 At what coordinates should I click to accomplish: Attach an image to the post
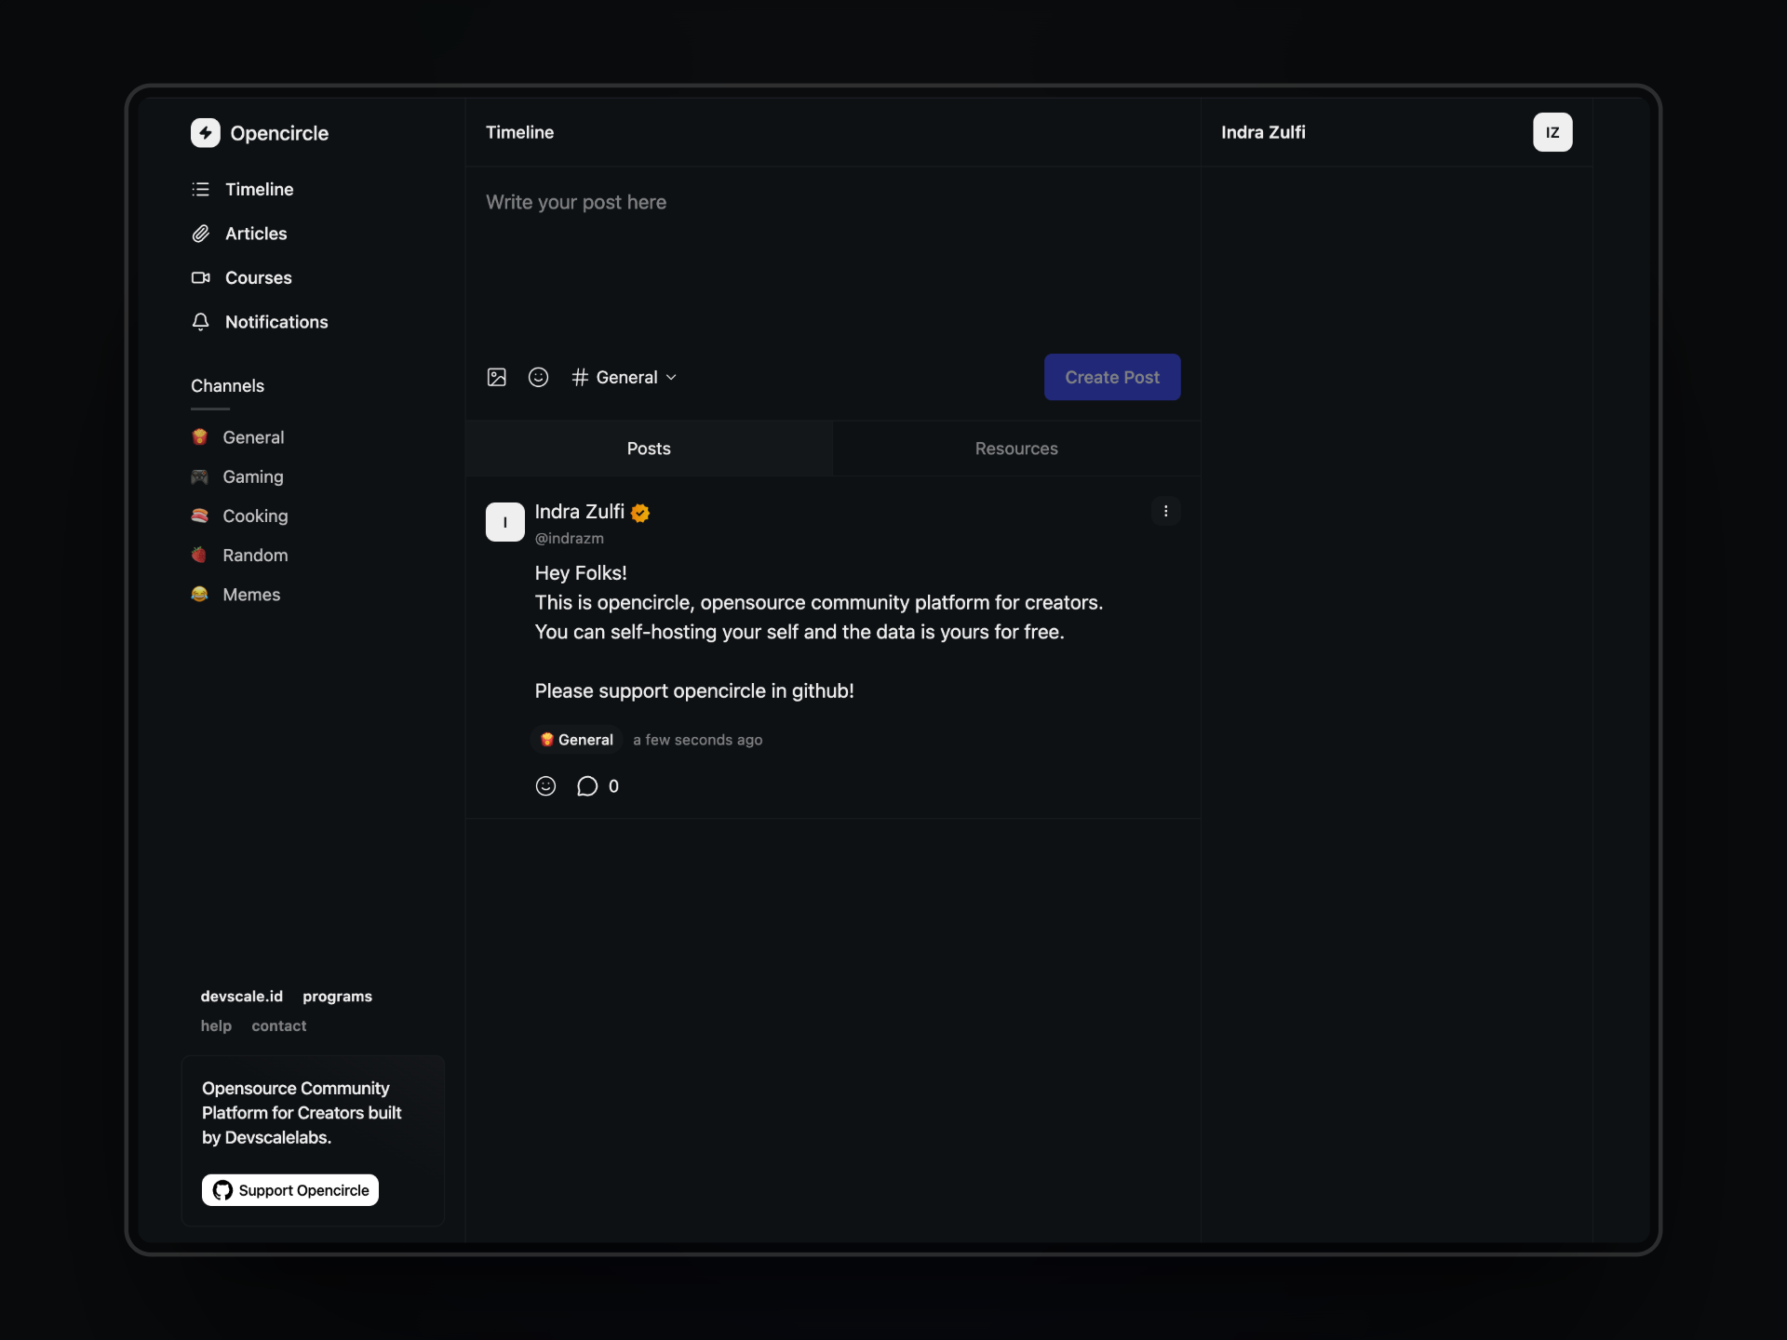tap(496, 377)
